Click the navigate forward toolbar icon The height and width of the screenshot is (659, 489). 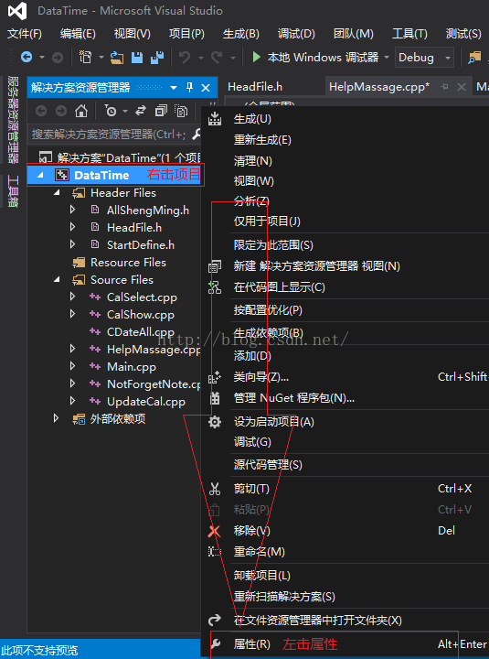[x=57, y=57]
